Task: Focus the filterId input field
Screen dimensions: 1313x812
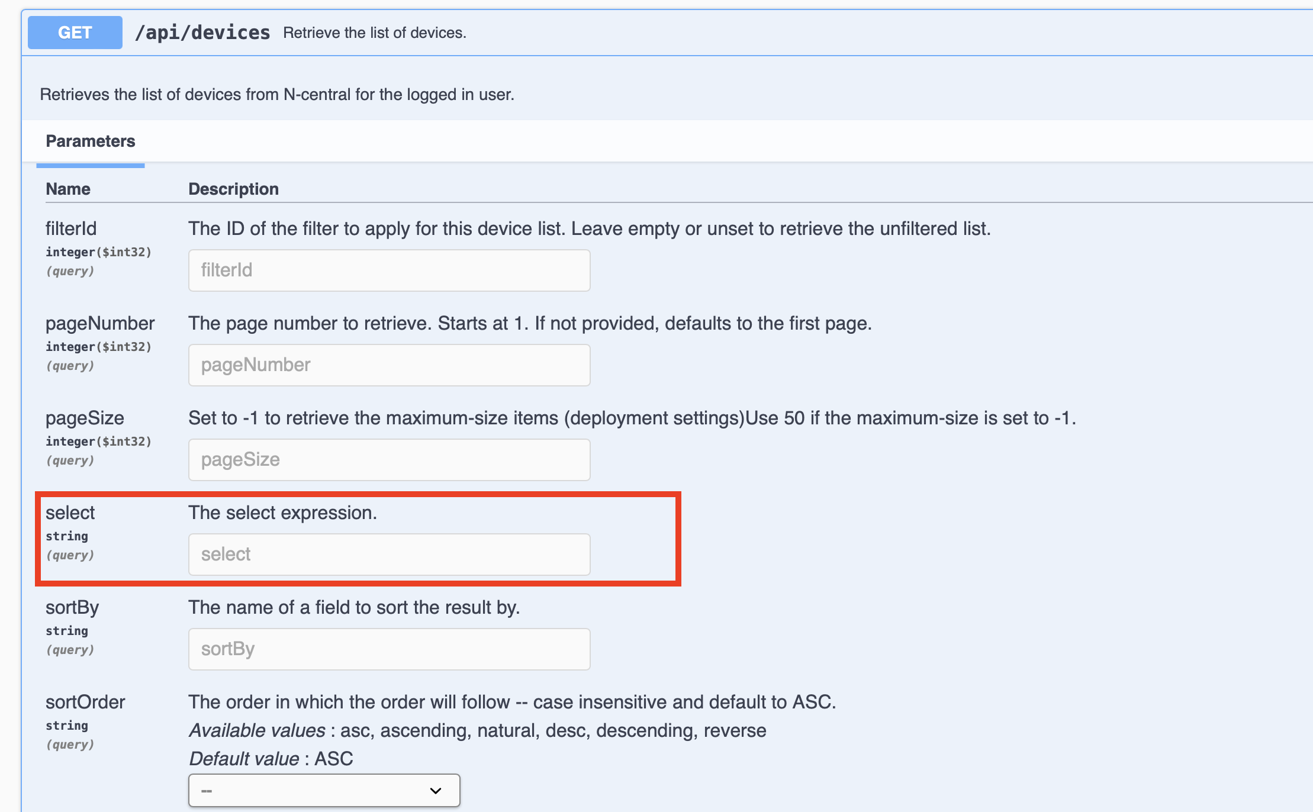Action: (390, 270)
